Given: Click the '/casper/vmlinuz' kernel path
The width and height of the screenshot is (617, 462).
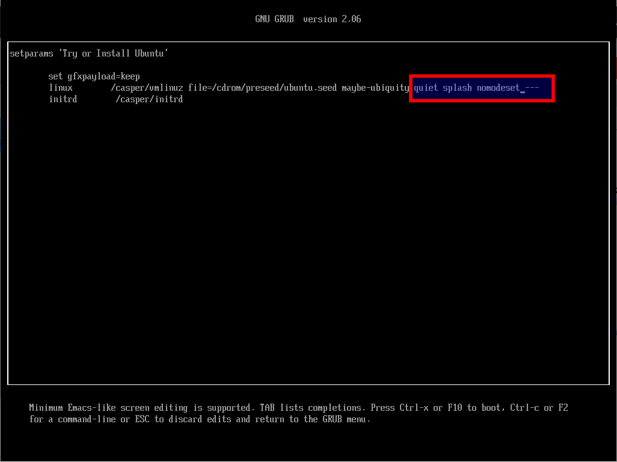Looking at the screenshot, I should coord(147,88).
